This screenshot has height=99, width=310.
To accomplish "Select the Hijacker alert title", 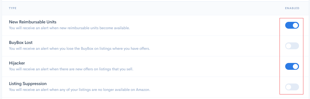I will (17, 63).
